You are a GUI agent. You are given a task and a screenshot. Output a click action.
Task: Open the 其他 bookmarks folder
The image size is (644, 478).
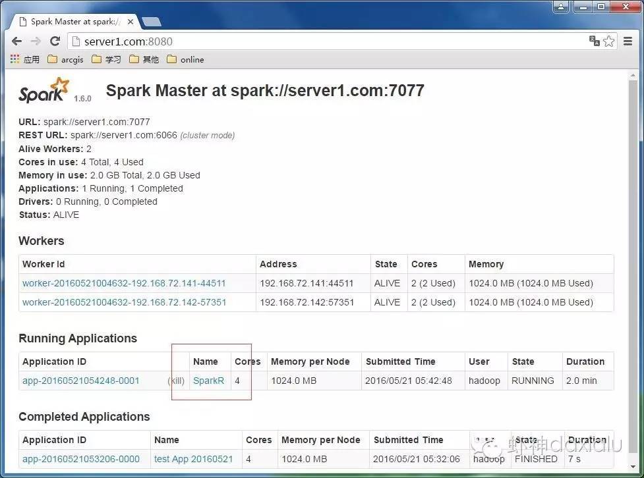(x=144, y=59)
